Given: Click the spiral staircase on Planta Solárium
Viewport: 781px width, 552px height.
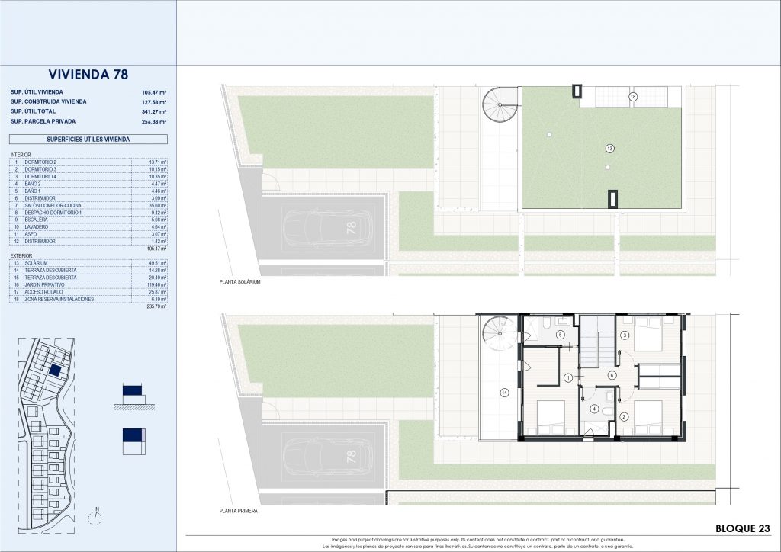Looking at the screenshot, I should (500, 104).
